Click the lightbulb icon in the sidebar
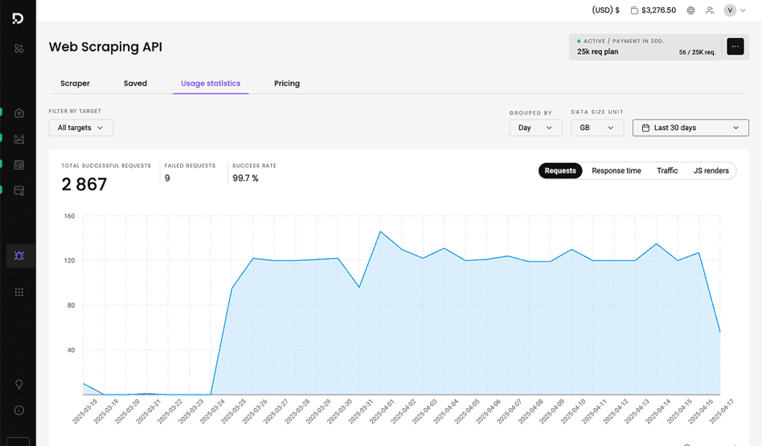Screen dimensions: 762x446 tap(19, 385)
